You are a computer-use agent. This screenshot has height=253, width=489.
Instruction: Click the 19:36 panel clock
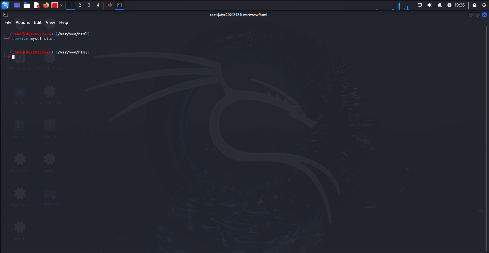[459, 5]
